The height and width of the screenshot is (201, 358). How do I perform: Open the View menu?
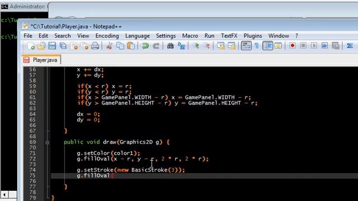tap(83, 36)
